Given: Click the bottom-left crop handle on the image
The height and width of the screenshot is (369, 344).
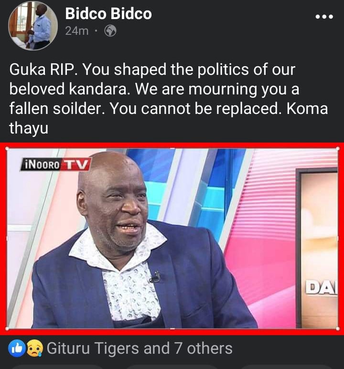Looking at the screenshot, I should 7,328.
